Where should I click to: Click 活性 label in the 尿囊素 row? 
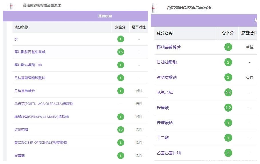point(139,155)
